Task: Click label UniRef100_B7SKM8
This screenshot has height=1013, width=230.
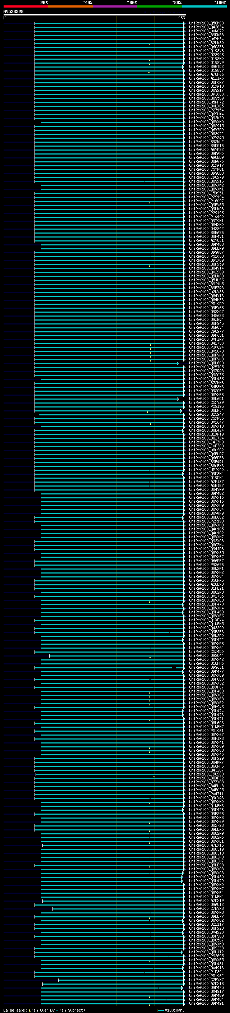Action: click(x=206, y=383)
